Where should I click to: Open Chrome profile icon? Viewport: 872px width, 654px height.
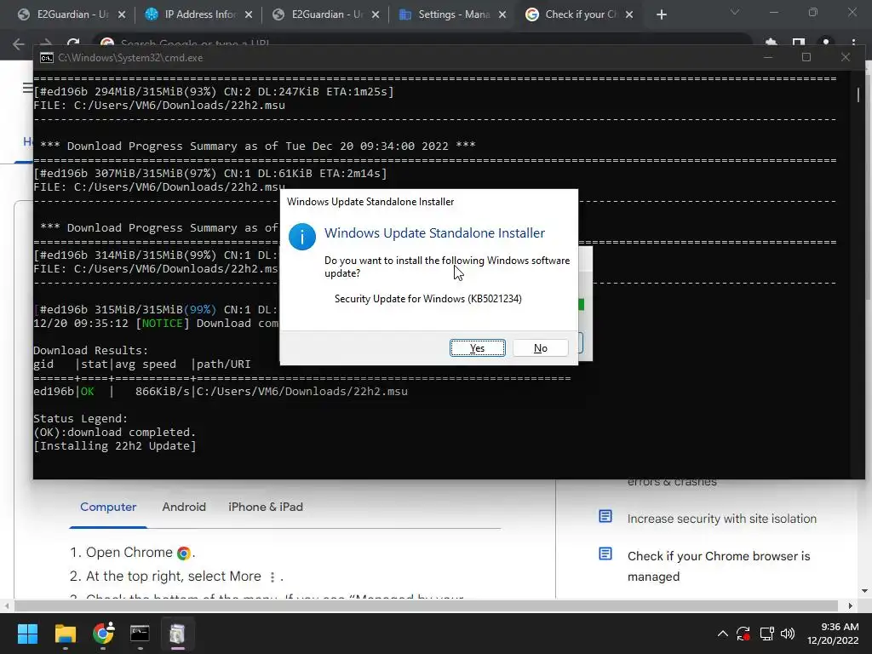[x=826, y=43]
